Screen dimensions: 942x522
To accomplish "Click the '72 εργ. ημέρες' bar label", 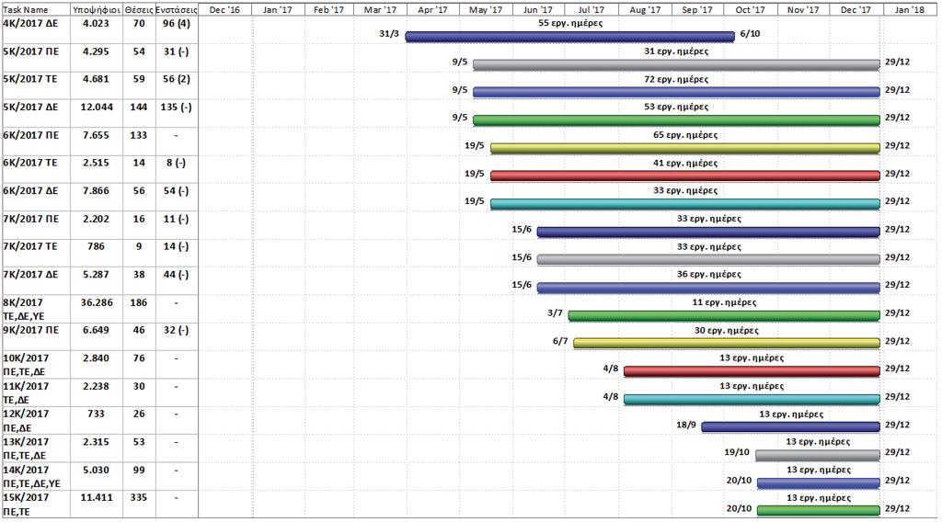I will [x=676, y=79].
